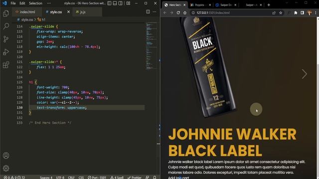Customize layout icon in VS Code title bar

point(128,3)
